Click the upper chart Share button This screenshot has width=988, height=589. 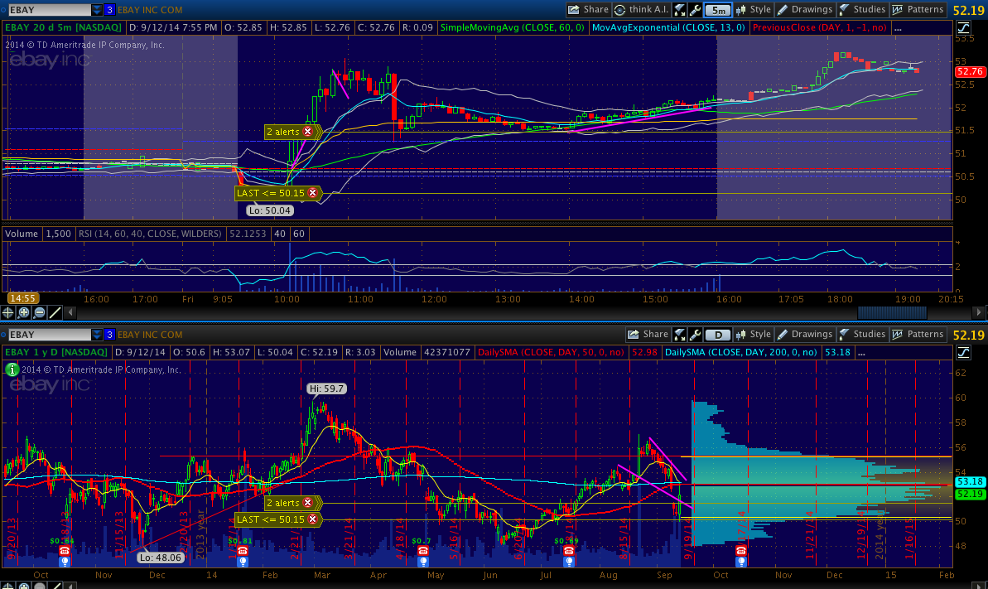pos(588,10)
